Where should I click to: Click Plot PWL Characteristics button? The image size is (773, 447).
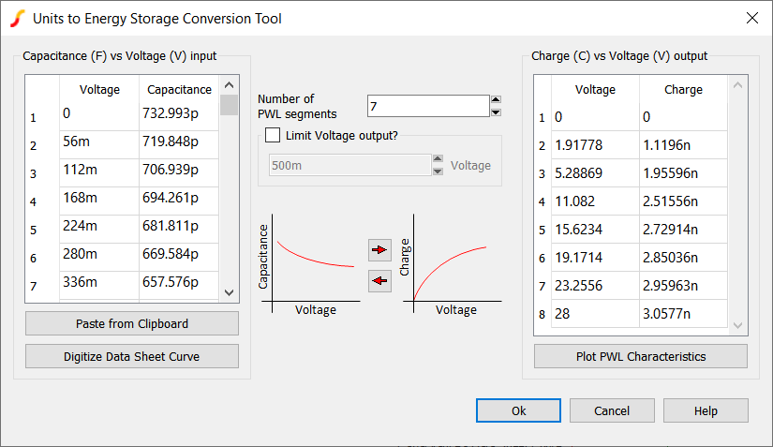coord(641,356)
